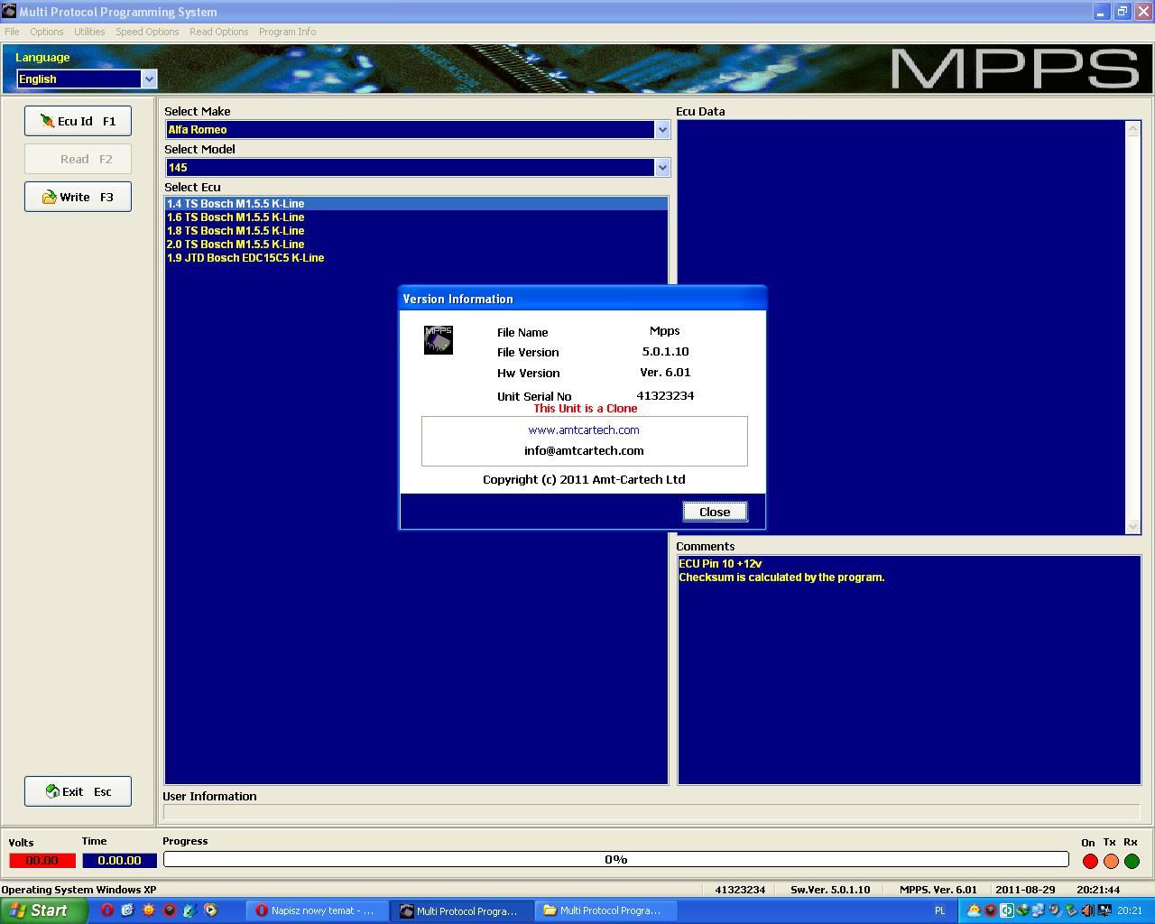This screenshot has width=1155, height=924.
Task: Click the info@amtcartech.com email address
Action: [x=584, y=451]
